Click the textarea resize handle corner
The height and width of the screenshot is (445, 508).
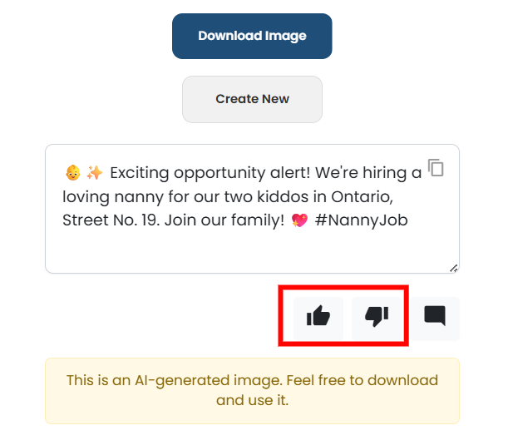(x=453, y=268)
